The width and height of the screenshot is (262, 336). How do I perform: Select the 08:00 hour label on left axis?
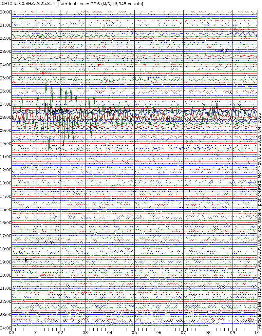tap(6, 117)
